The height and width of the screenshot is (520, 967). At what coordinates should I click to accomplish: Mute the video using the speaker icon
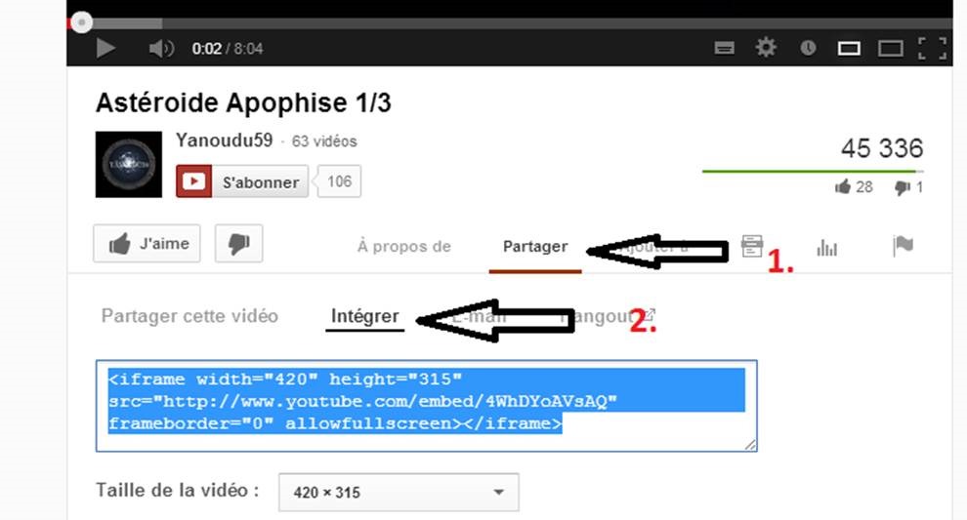pos(161,48)
